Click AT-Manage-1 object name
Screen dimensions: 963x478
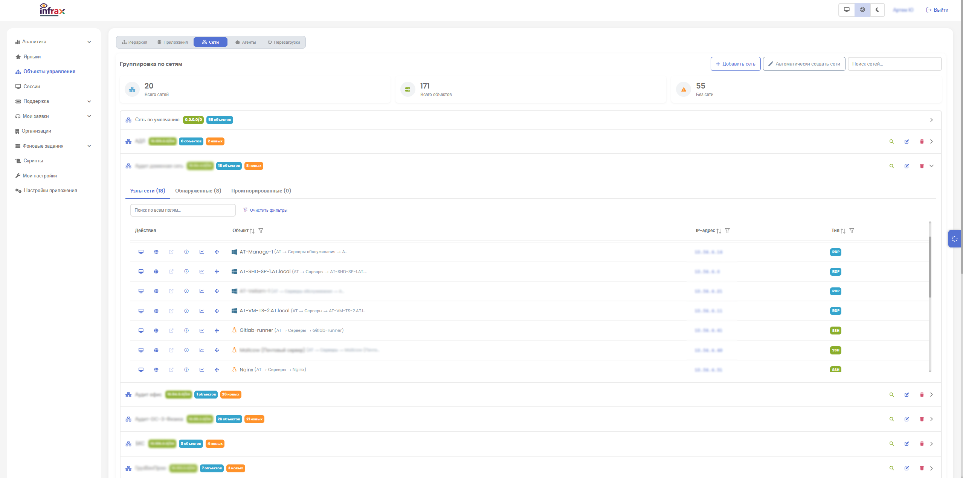tap(256, 252)
